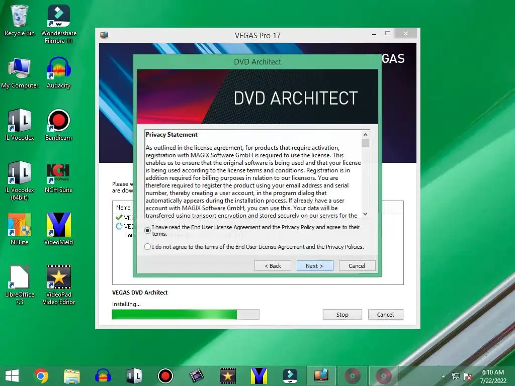
Task: Click the Privacy Statement heading text
Action: 171,135
